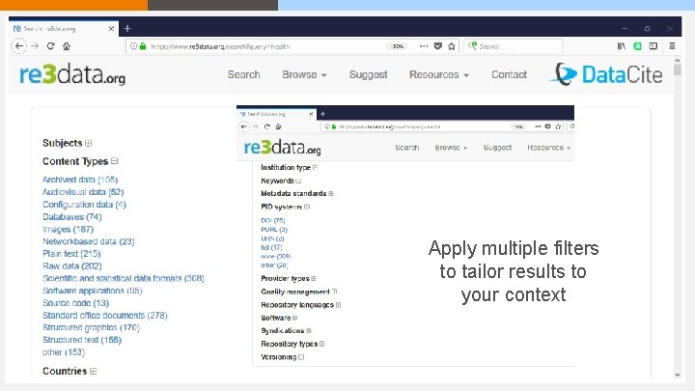Viewport: 695px width, 391px height.
Task: Click the re3data.org logo
Action: pos(72,74)
